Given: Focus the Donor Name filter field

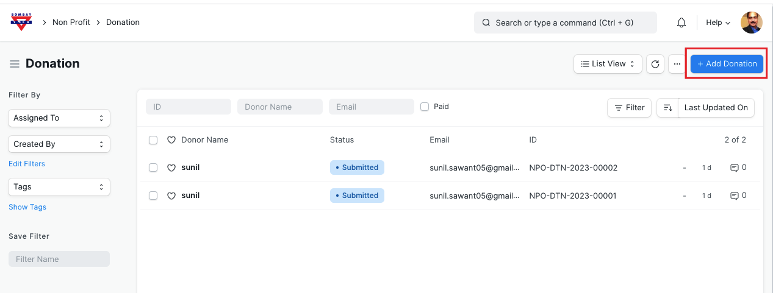Looking at the screenshot, I should [x=279, y=107].
